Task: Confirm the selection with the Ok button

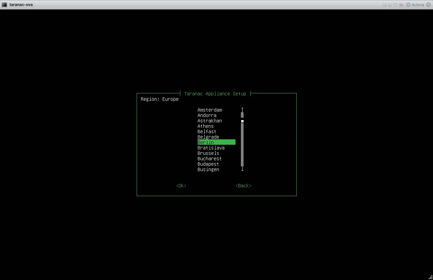Action: click(181, 186)
